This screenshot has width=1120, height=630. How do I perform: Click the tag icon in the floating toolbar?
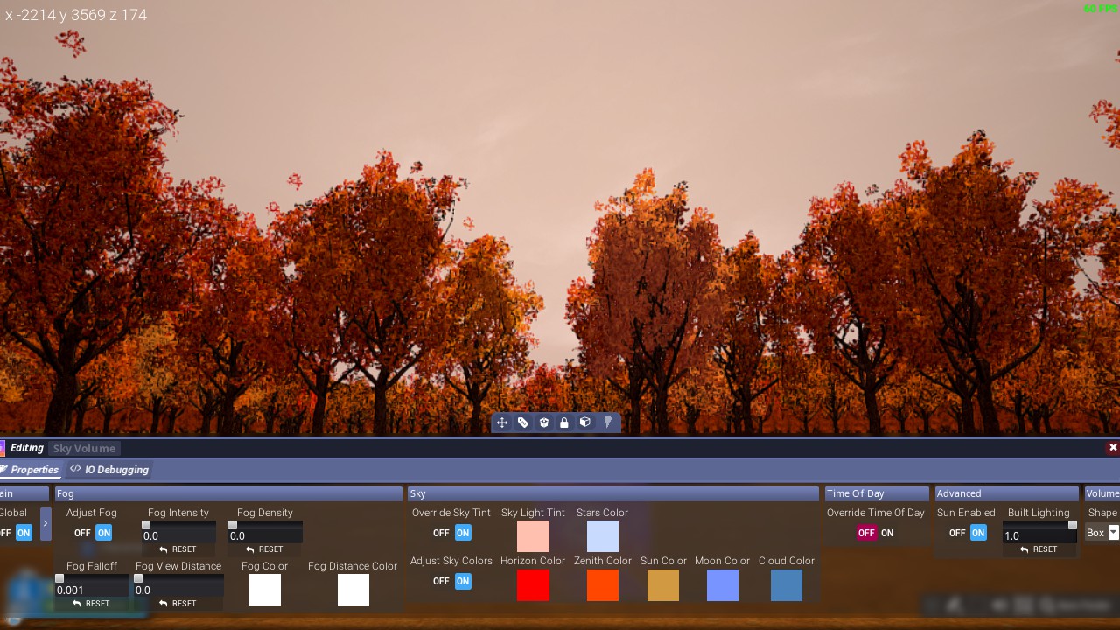click(523, 423)
